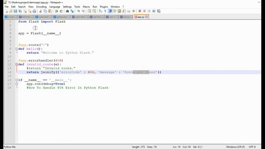Click 'length : 373' status entry
265x149 pixels.
tap(138, 147)
